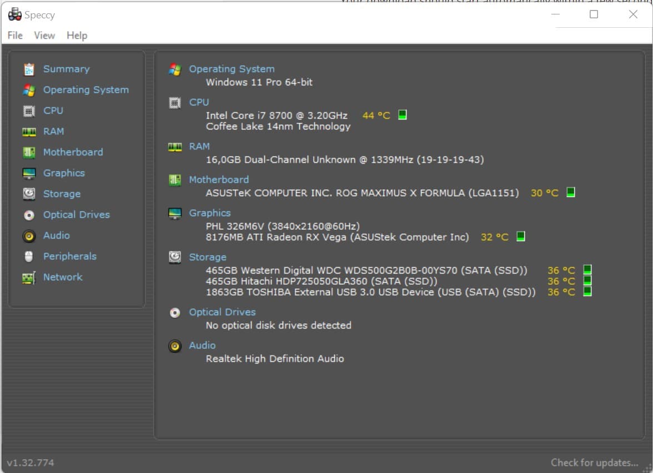Click the Graphics monitor icon in the sidebar

[x=28, y=173]
